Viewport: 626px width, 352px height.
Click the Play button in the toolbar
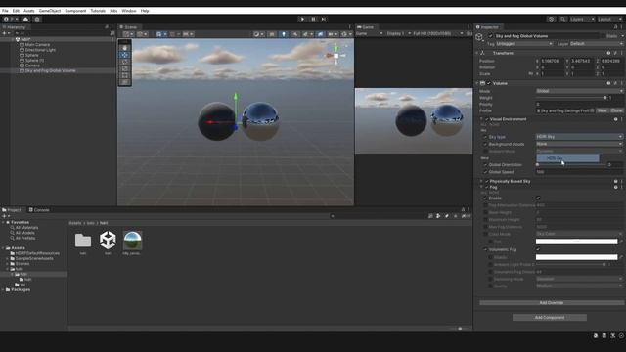pos(302,19)
